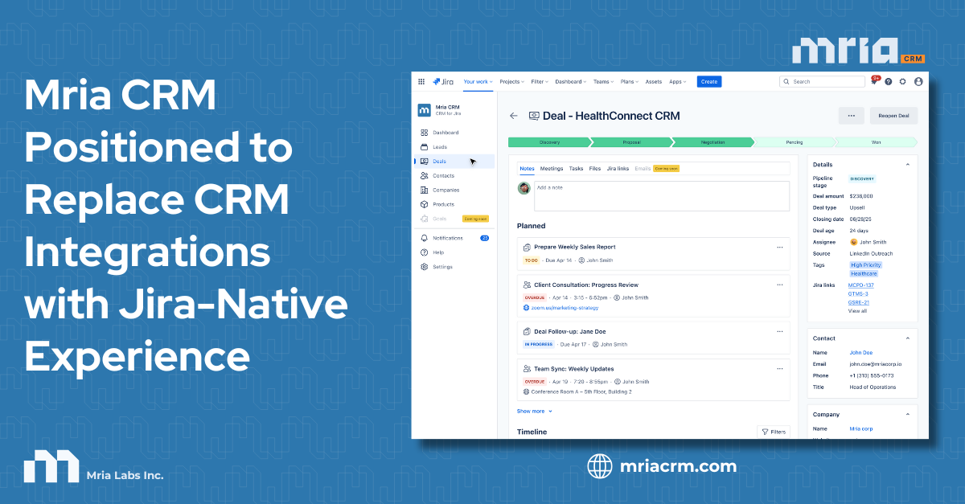This screenshot has width=965, height=504.
Task: Open the John Doe contact link
Action: [x=860, y=352]
